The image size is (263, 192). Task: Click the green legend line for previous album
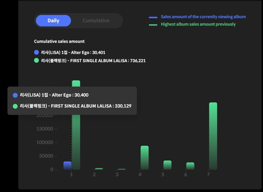click(x=153, y=25)
